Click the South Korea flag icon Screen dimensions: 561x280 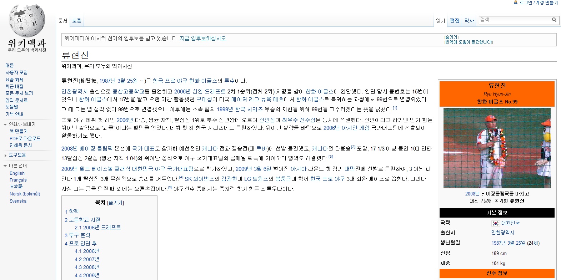point(495,223)
